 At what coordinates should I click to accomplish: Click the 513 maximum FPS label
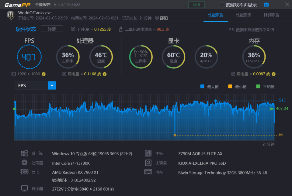click(282, 100)
